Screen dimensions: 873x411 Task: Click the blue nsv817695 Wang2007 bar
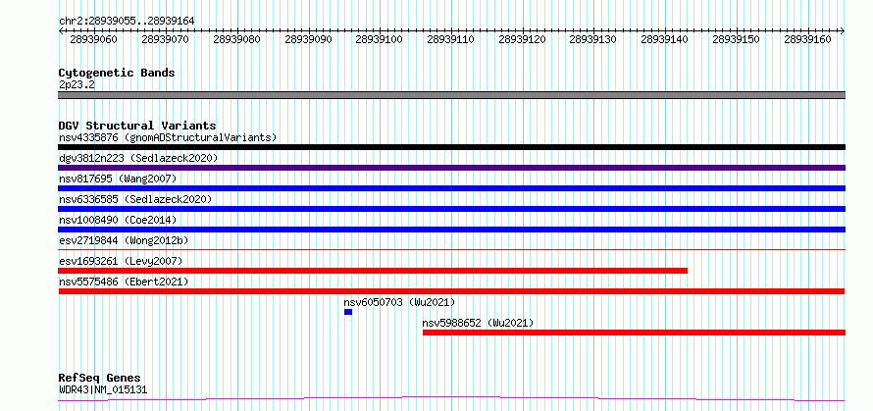tap(451, 188)
